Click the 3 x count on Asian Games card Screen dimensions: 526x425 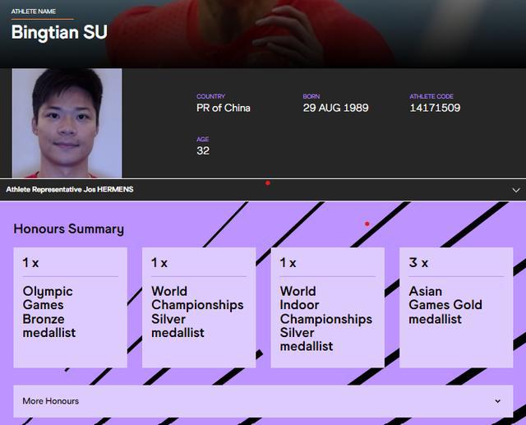coord(418,263)
